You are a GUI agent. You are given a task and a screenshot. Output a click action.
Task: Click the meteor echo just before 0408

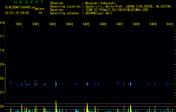tap(131, 84)
